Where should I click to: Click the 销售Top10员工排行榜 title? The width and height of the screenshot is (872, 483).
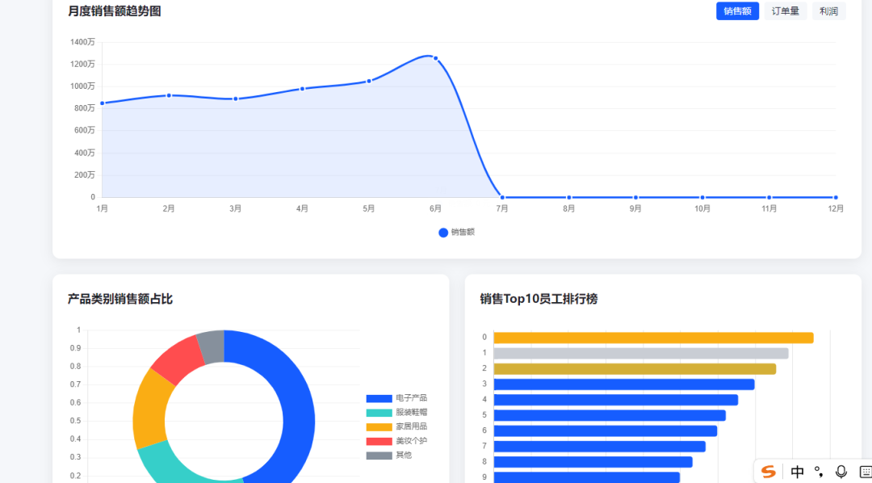coord(539,300)
